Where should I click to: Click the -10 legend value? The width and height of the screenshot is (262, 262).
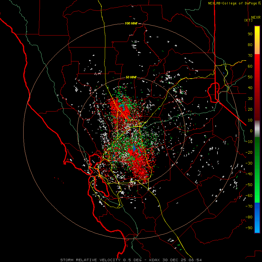pyautogui.click(x=249, y=142)
